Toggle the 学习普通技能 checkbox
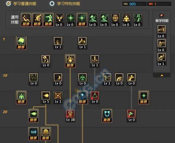 8,3
